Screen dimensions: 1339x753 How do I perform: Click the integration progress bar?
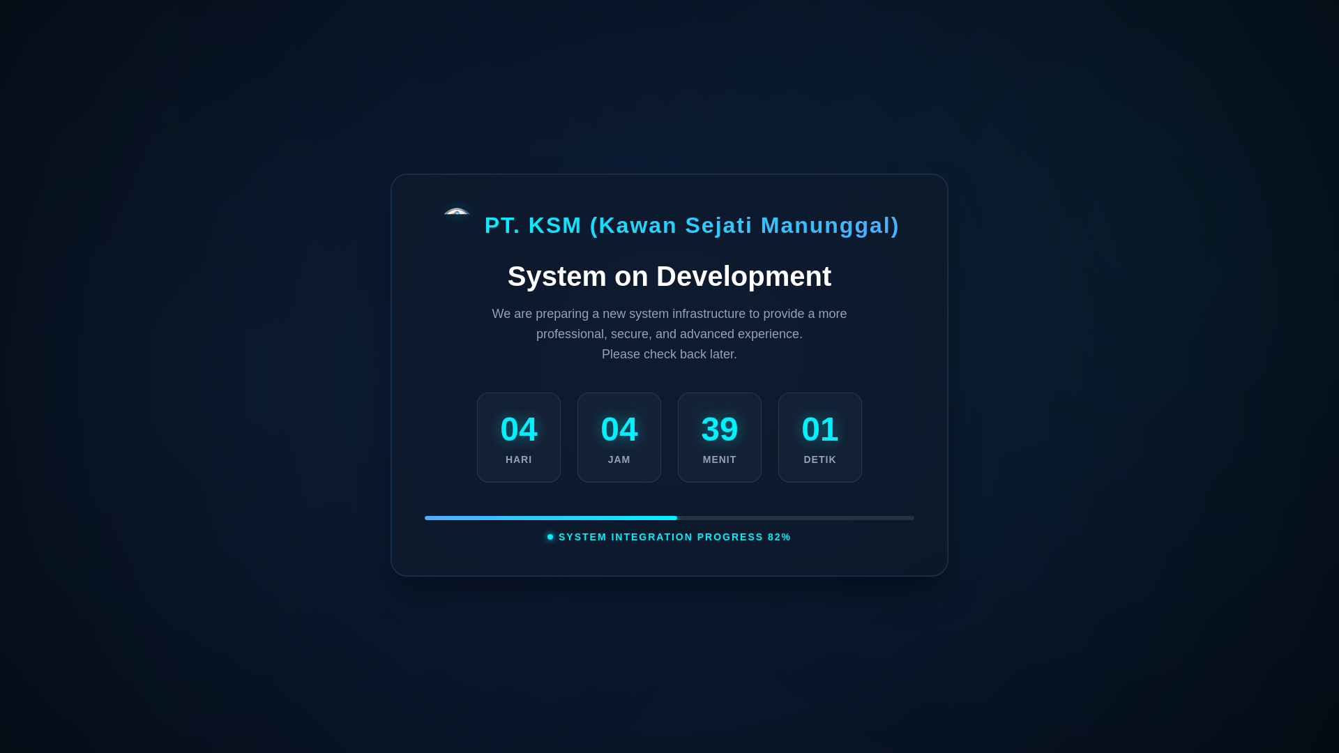coord(669,518)
